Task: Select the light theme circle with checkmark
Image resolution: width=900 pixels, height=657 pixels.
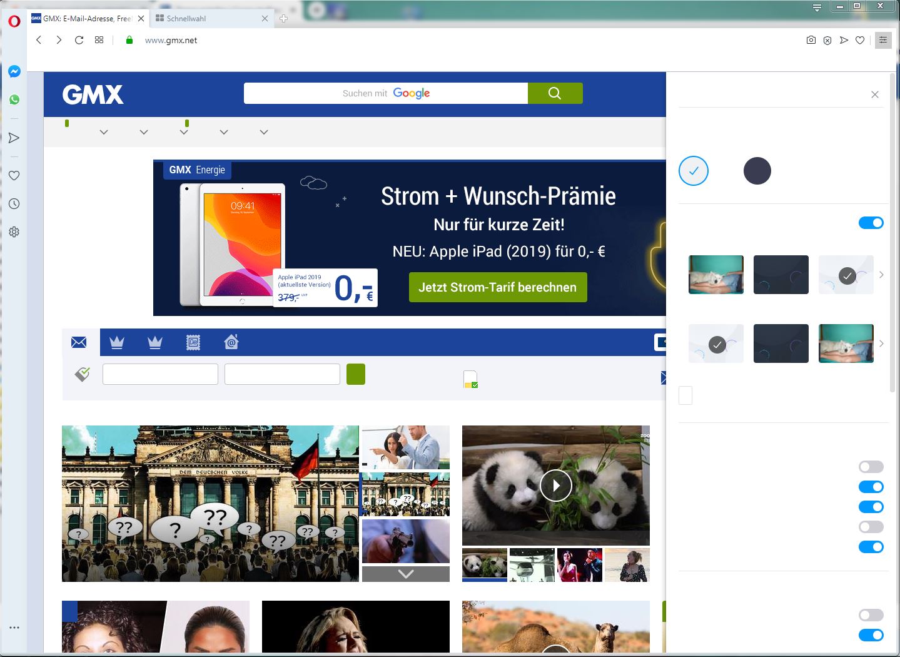Action: click(694, 171)
